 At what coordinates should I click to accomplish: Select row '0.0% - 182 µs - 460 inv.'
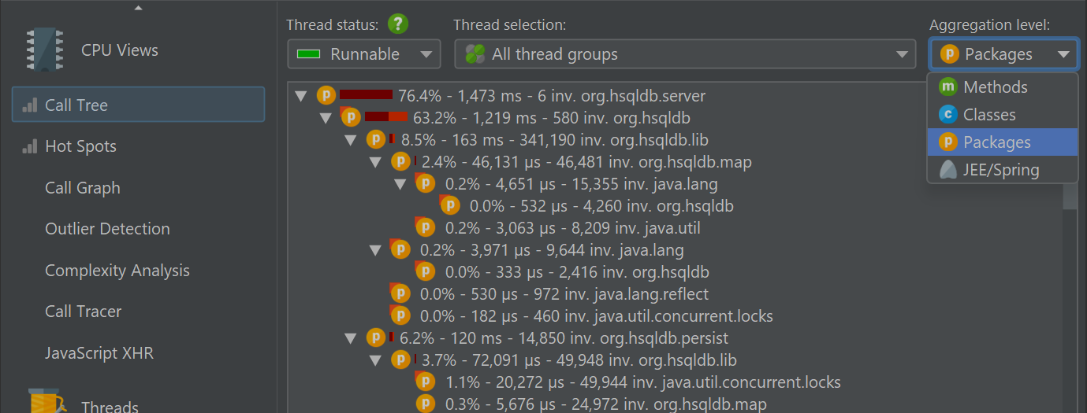[x=596, y=316]
